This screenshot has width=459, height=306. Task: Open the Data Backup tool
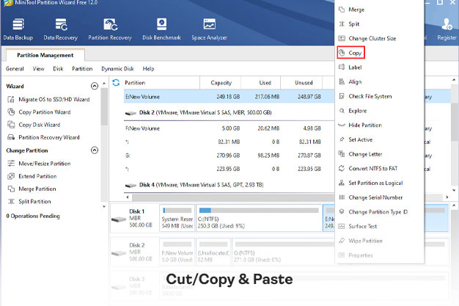click(18, 29)
